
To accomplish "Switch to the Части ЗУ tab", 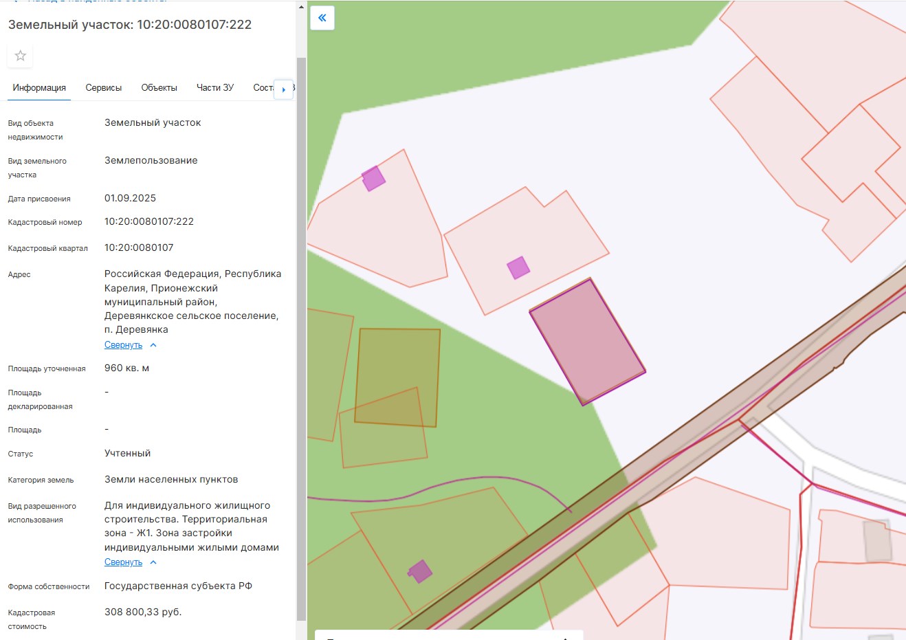I will coord(215,88).
